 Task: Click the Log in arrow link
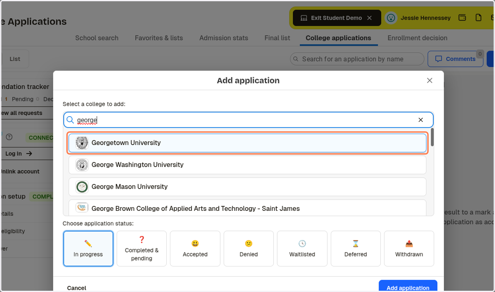(19, 154)
